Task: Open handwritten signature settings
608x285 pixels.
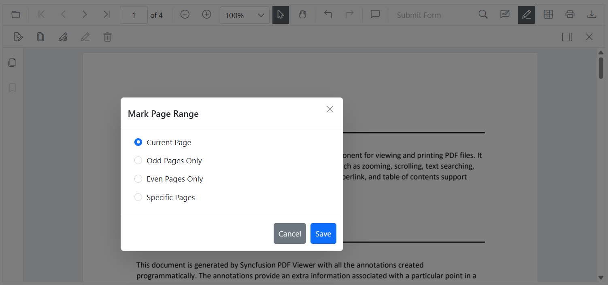Action: pyautogui.click(x=63, y=37)
